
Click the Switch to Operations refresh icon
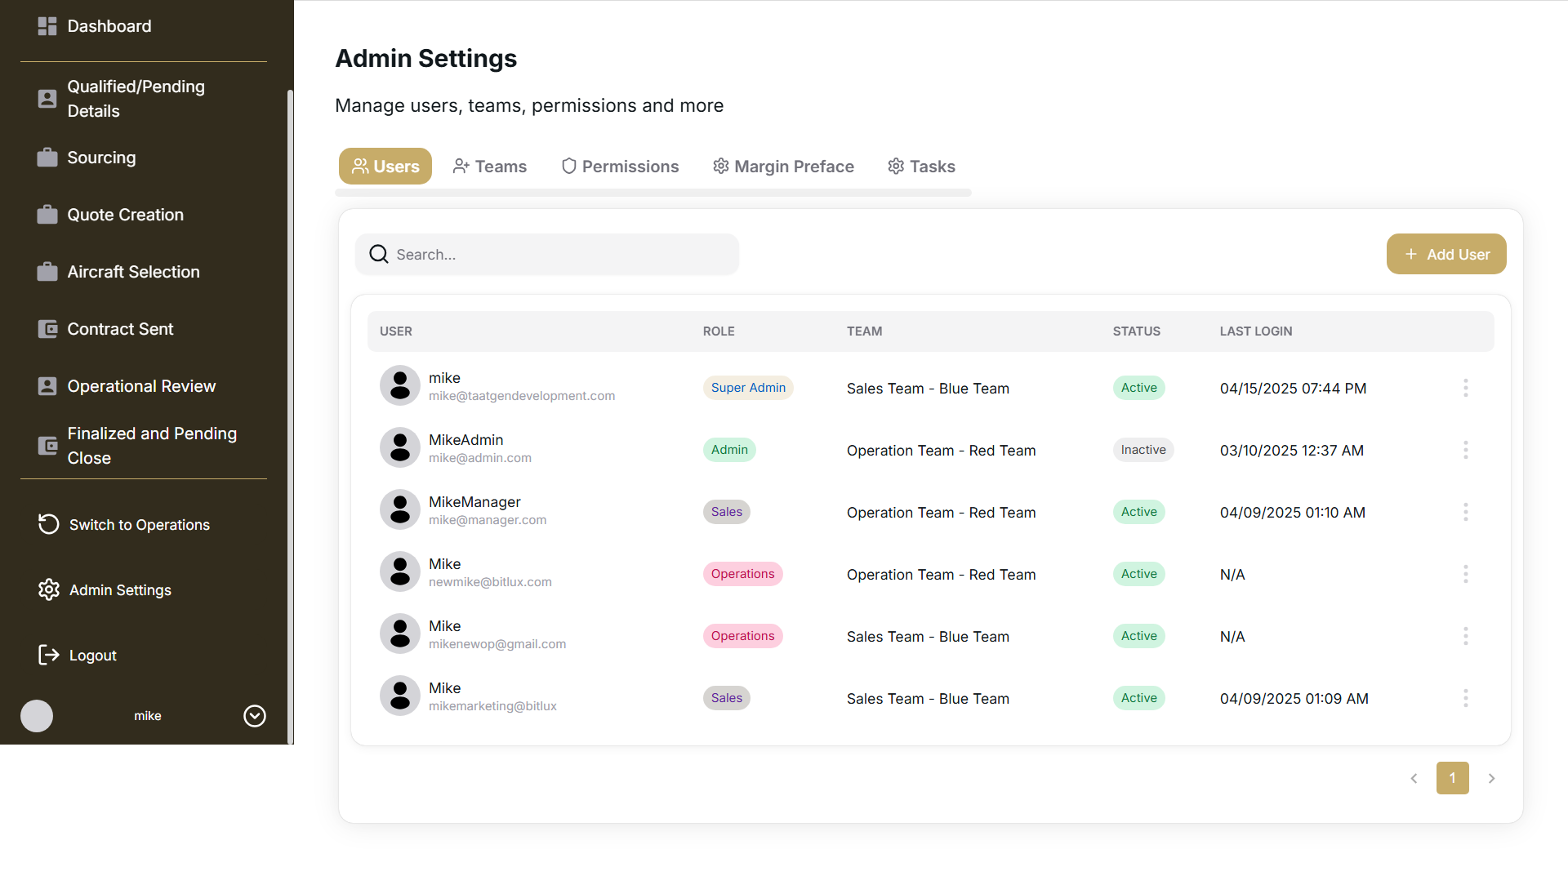tap(49, 524)
